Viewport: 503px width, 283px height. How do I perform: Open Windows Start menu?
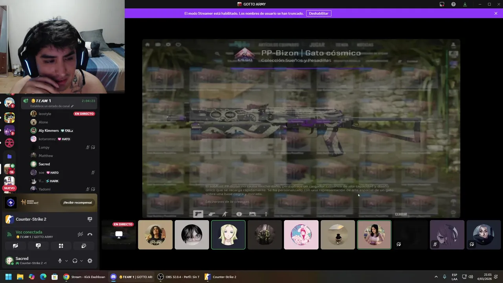pyautogui.click(x=8, y=277)
